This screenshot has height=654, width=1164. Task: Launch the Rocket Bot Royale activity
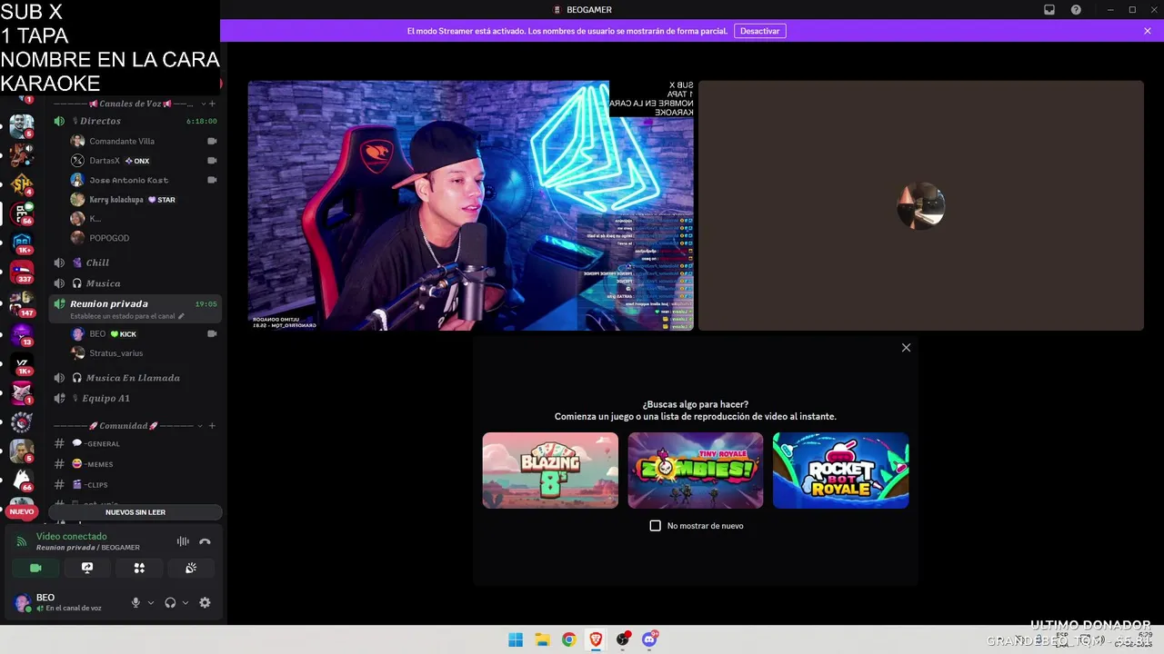(x=840, y=471)
